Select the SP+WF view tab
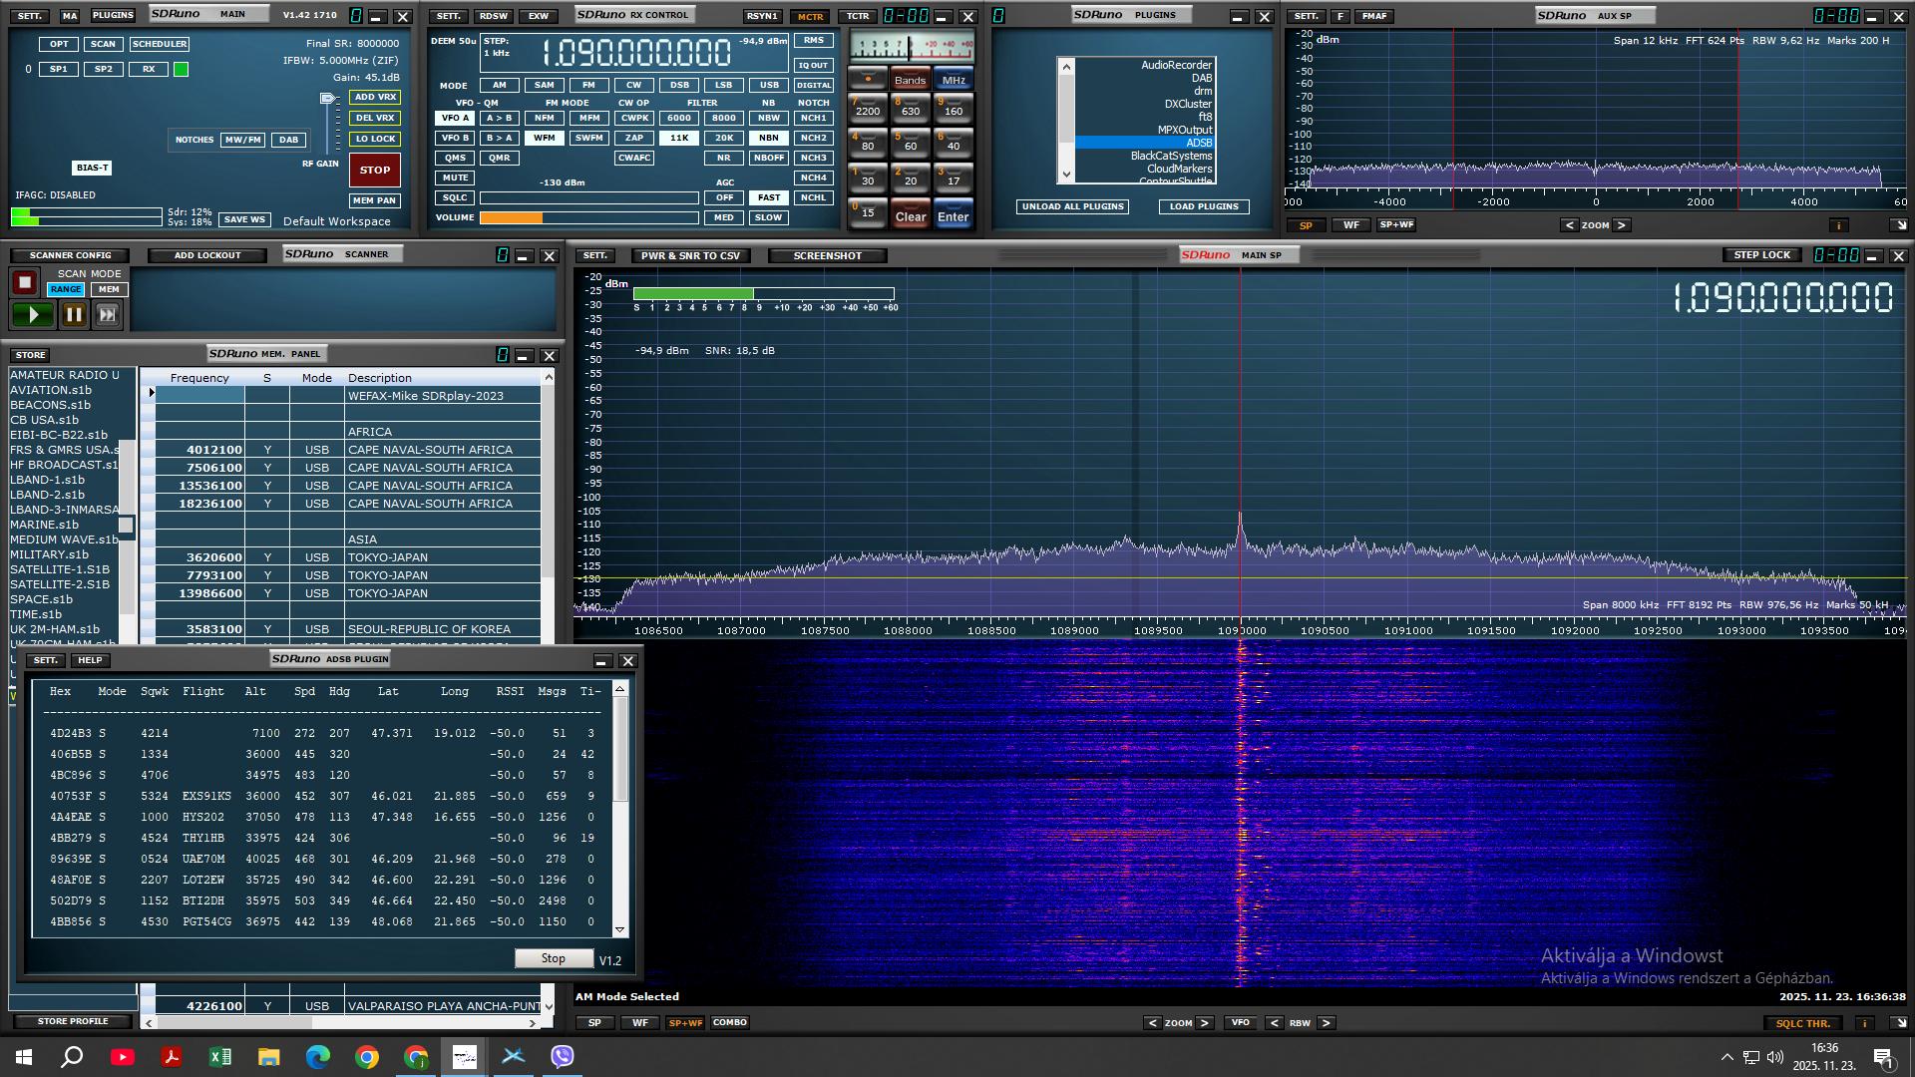Viewport: 1915px width, 1077px height. (685, 1023)
